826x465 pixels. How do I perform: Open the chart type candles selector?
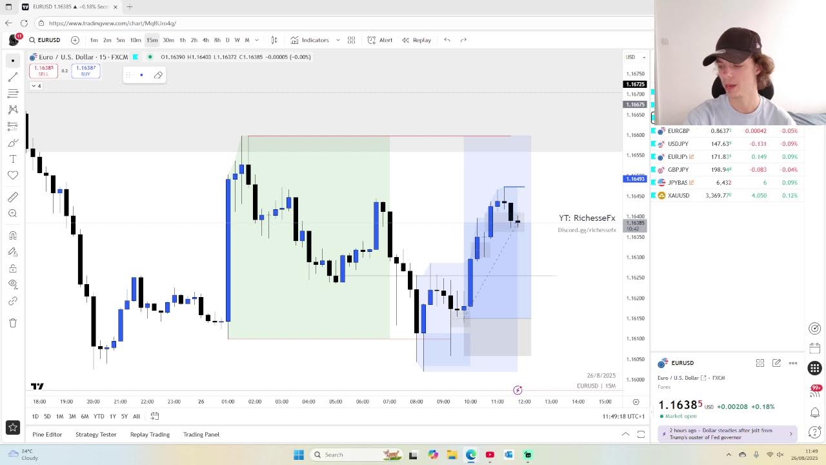pos(274,40)
